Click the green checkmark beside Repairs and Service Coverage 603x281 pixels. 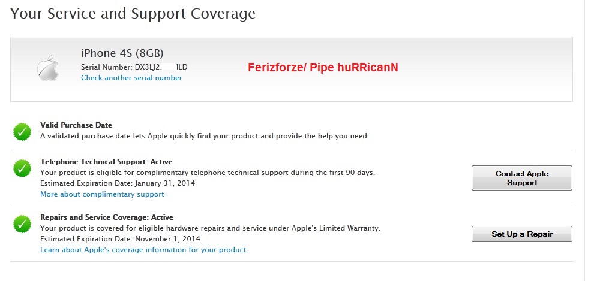22,224
